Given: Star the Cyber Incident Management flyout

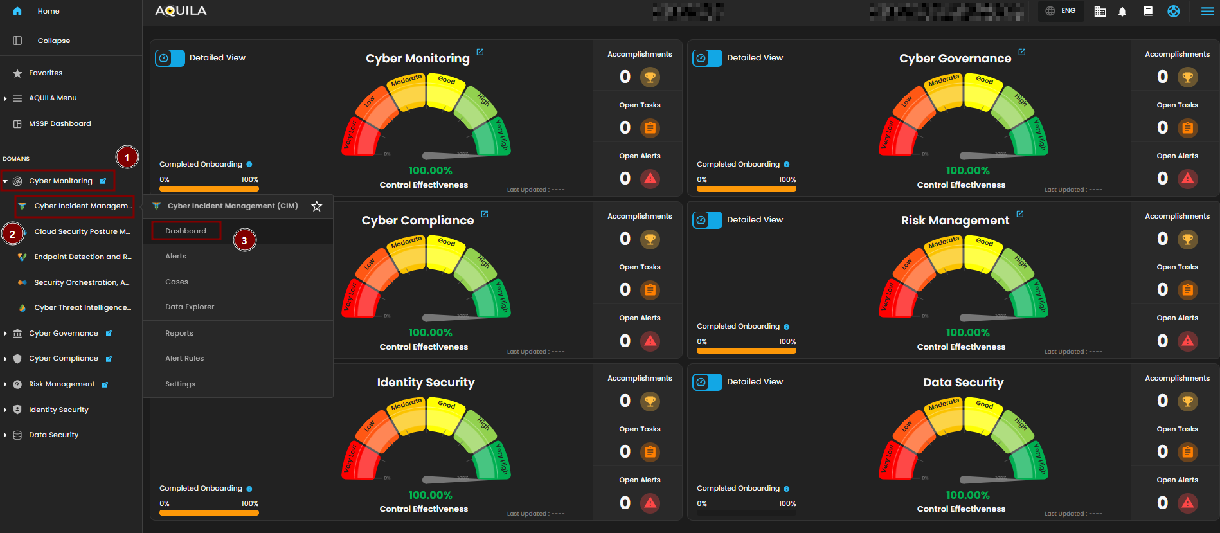Looking at the screenshot, I should [x=316, y=206].
